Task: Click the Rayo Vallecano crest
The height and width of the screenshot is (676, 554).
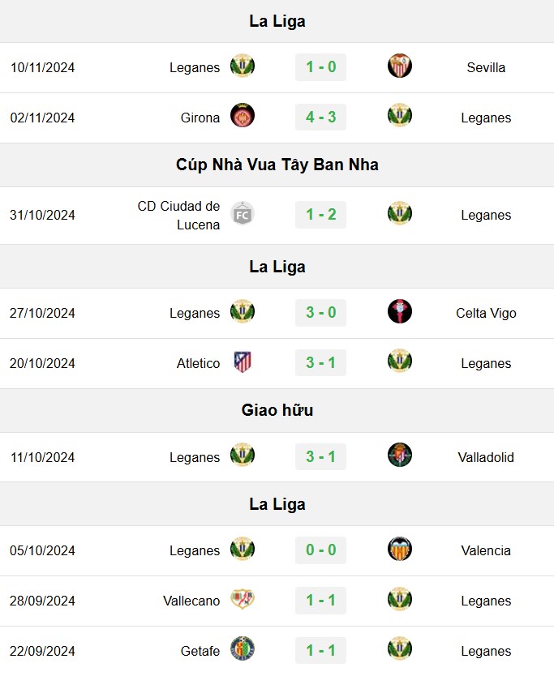Action: point(242,599)
